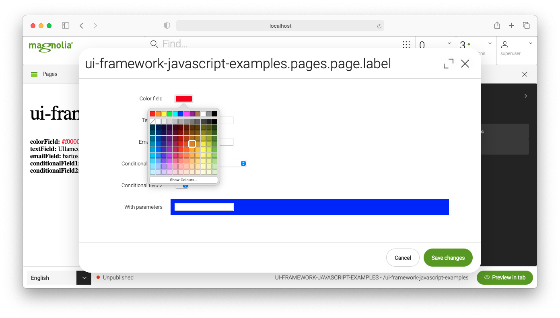The width and height of the screenshot is (560, 318).
Task: Expand the English language dropdown
Action: point(84,277)
